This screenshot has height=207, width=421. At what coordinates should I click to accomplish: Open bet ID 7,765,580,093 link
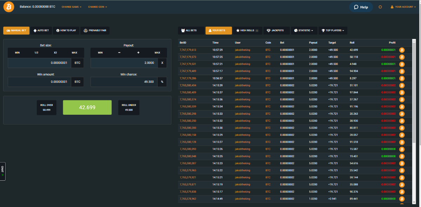188,149
